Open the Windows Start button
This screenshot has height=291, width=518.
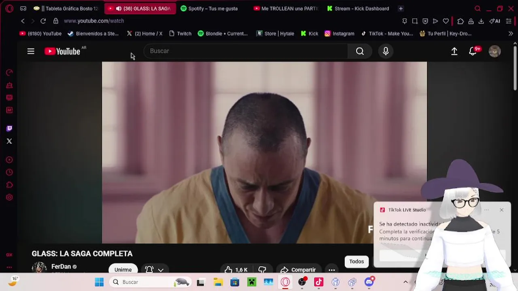point(99,282)
